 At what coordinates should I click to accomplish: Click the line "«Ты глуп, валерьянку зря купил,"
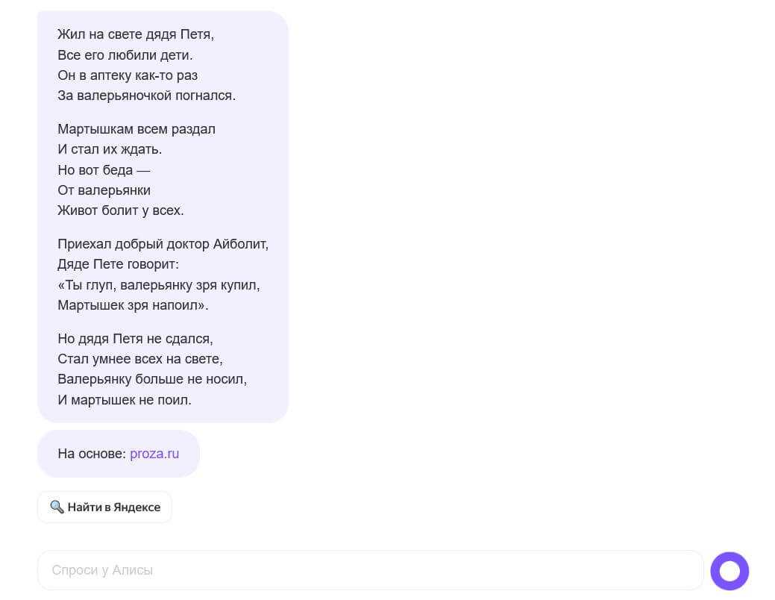click(159, 285)
